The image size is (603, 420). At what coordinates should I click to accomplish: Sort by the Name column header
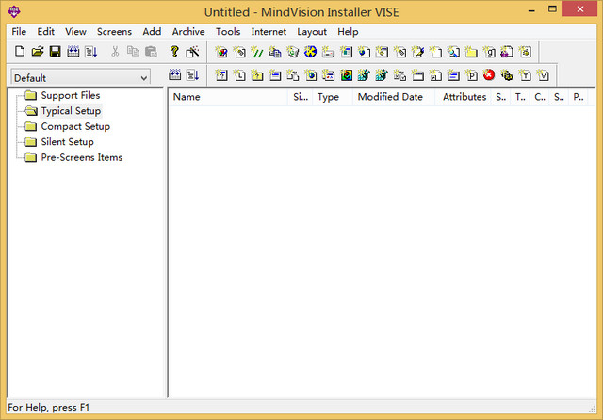pyautogui.click(x=226, y=97)
